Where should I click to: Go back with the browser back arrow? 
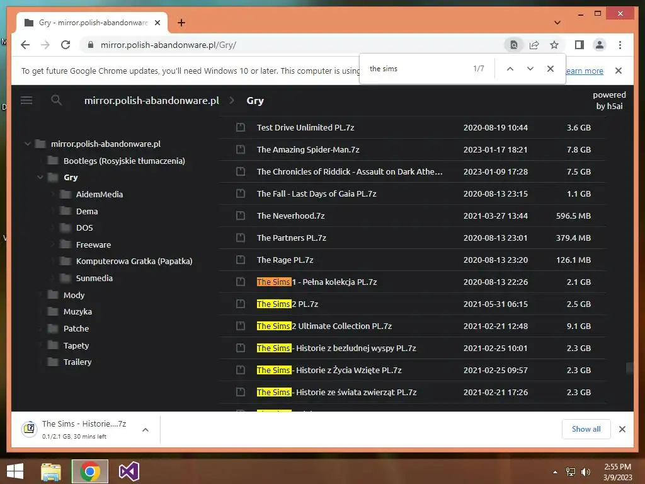click(x=25, y=45)
